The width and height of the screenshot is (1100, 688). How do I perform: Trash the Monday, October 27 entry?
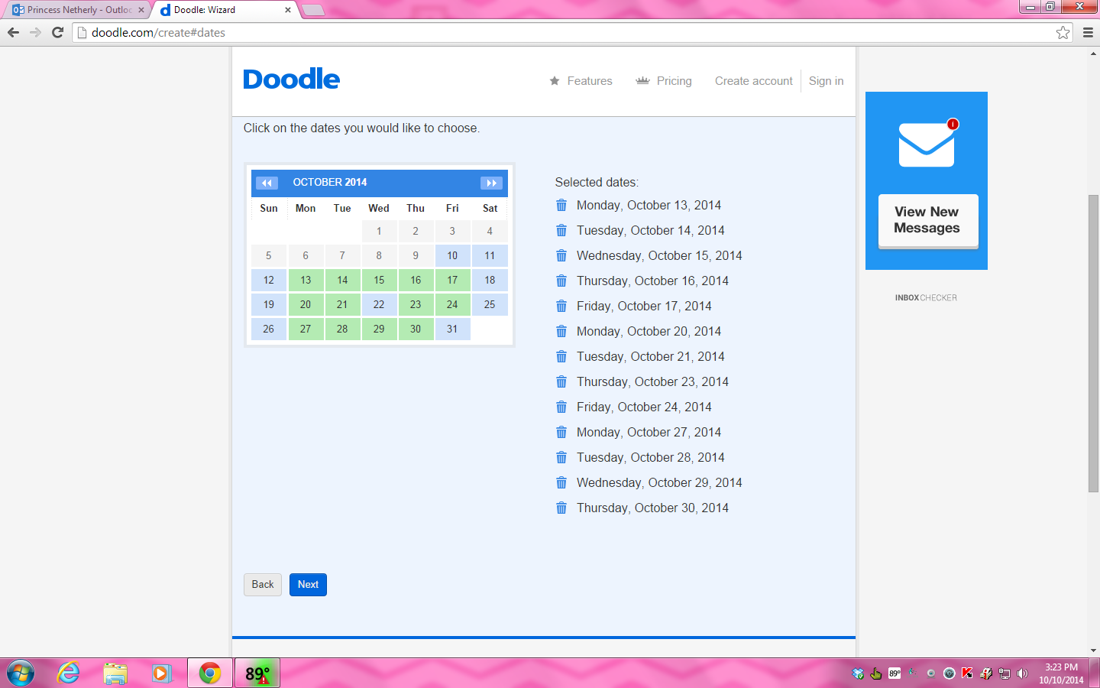tap(561, 432)
